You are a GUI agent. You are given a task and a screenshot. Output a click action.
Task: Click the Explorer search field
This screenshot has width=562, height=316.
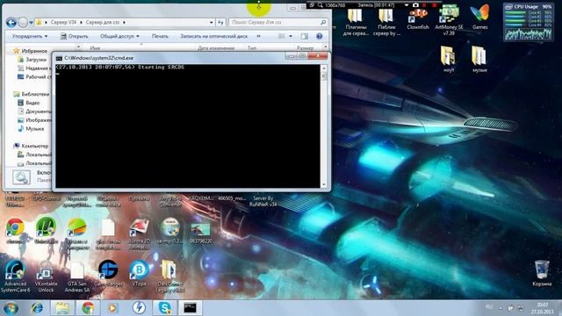(x=274, y=22)
